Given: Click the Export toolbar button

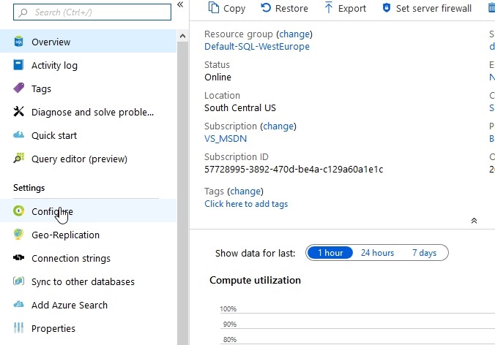Looking at the screenshot, I should pos(345,8).
